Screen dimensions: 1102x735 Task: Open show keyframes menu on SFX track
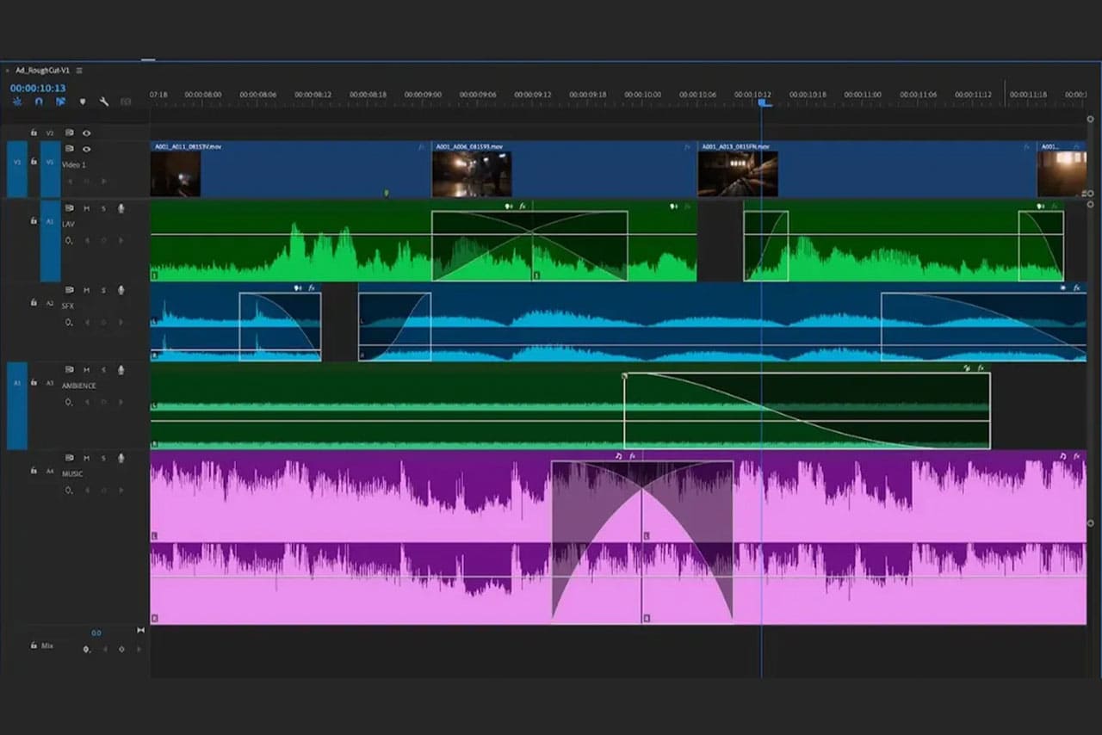coord(69,322)
